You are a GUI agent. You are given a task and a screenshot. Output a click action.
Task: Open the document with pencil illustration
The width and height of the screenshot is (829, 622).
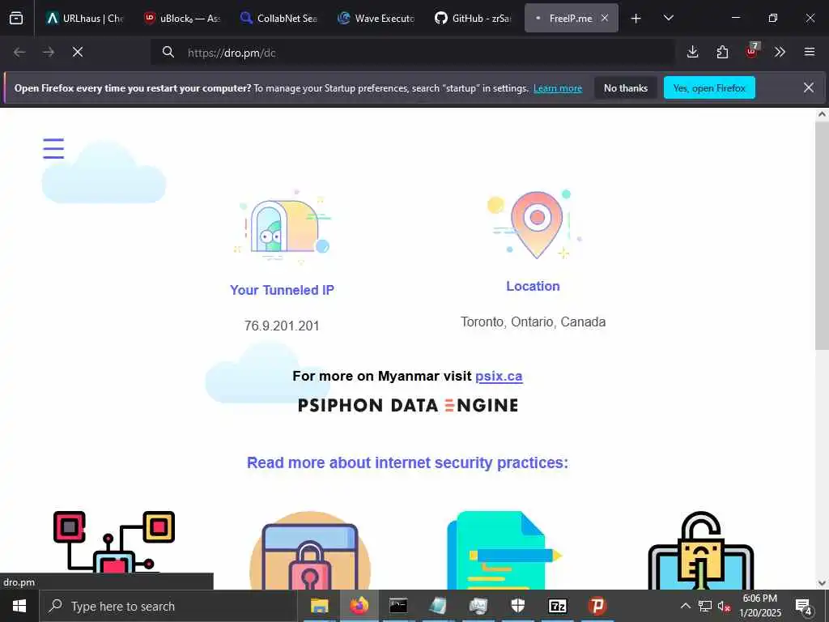coord(504,550)
